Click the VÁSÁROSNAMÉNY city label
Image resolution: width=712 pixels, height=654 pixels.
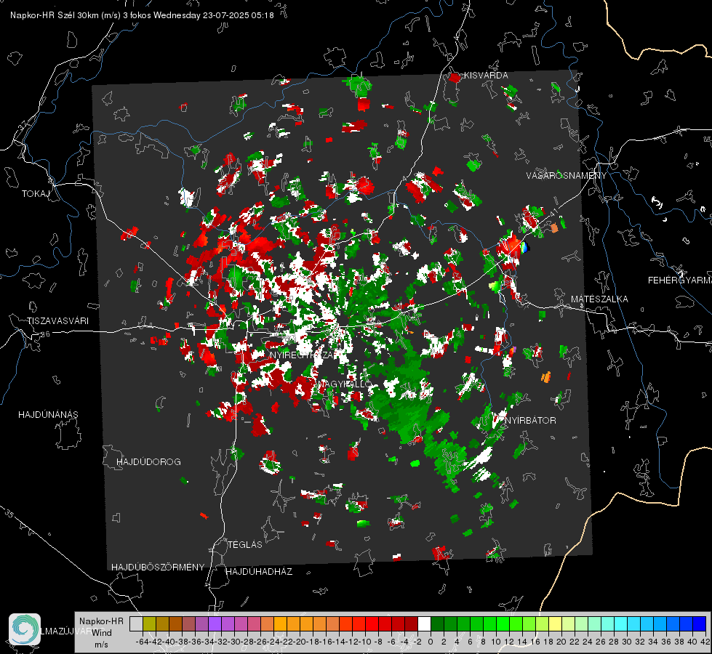tap(567, 176)
